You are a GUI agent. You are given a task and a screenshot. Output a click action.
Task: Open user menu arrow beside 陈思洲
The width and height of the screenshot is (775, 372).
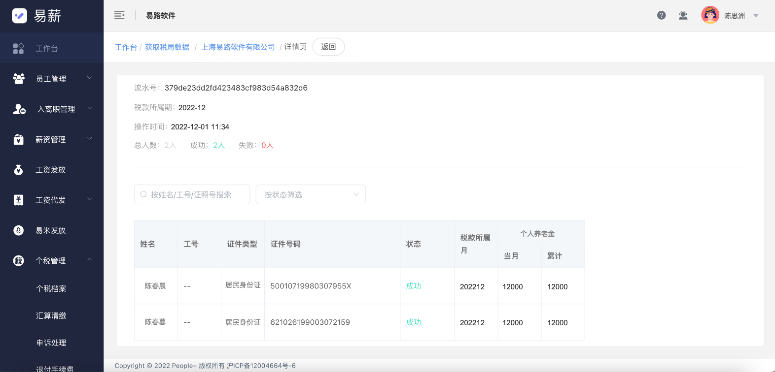tap(756, 16)
